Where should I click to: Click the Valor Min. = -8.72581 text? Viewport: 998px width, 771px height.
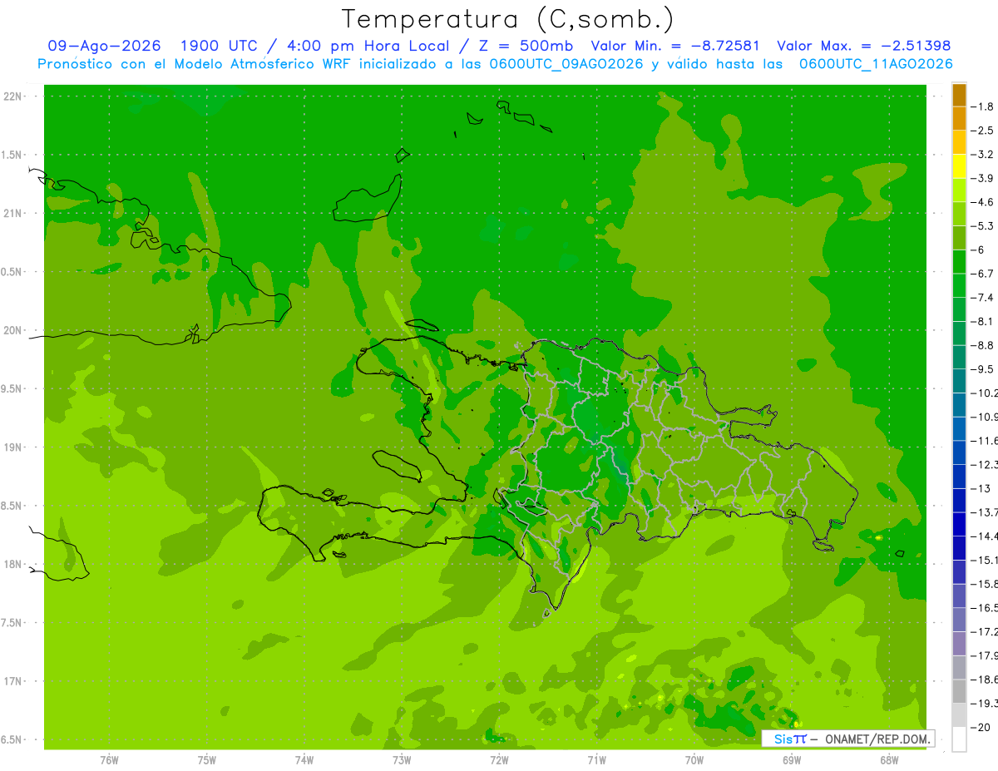(674, 46)
